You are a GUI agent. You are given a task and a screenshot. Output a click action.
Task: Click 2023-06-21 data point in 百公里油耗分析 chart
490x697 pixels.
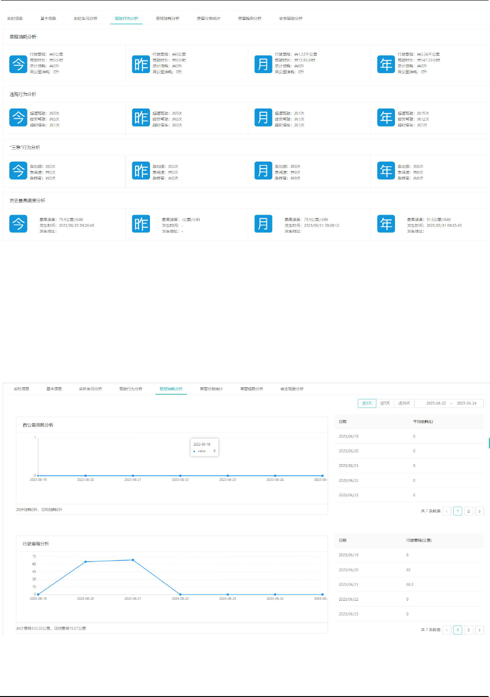133,476
